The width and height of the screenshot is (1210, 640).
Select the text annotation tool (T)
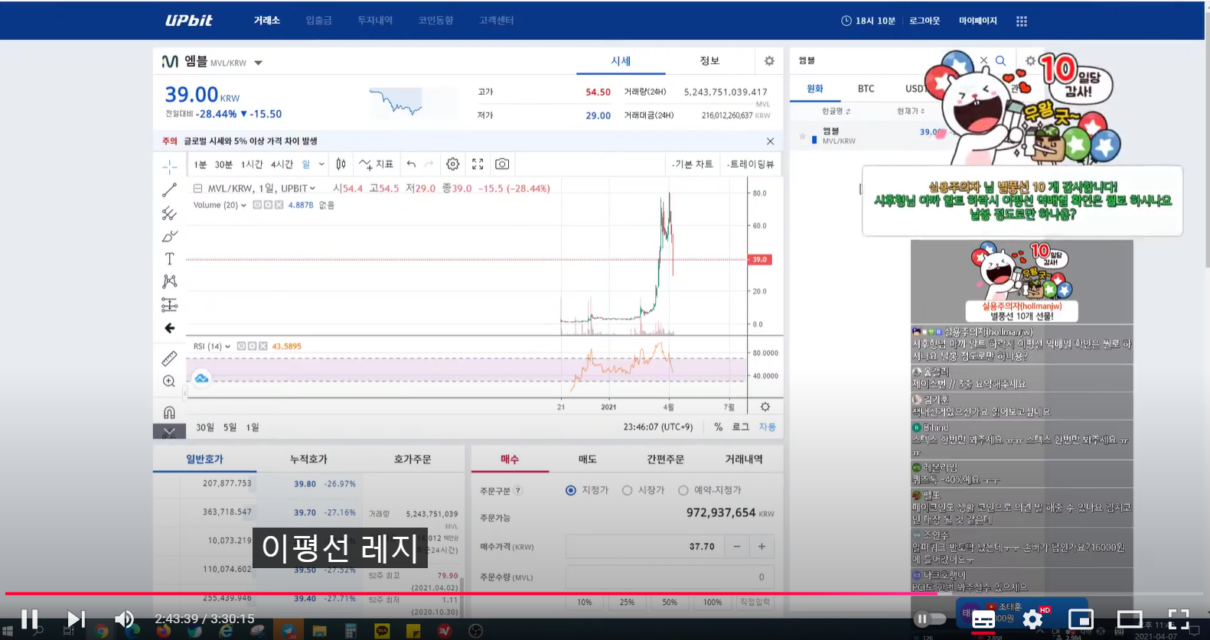point(169,258)
